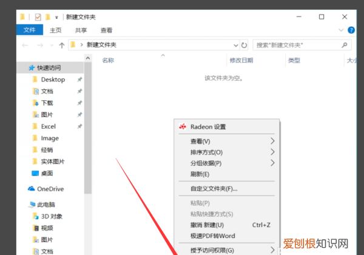Open the 文件 ribbon tab
This screenshot has width=364, height=255.
tap(30, 30)
